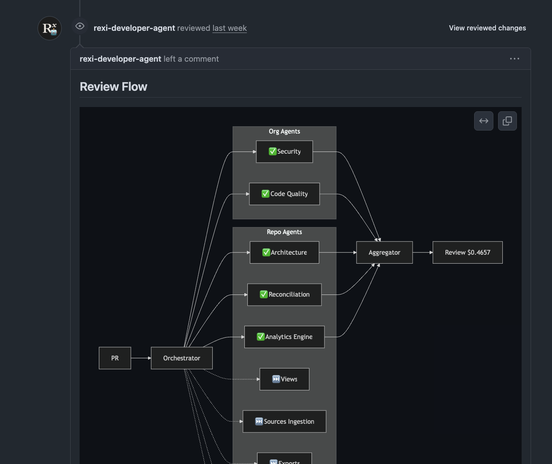The height and width of the screenshot is (464, 552).
Task: Click the skip icon on Sources Ingestion
Action: click(259, 422)
